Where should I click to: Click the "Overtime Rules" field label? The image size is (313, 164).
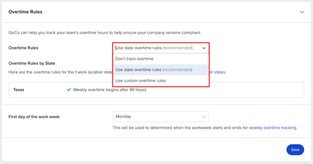tap(23, 48)
